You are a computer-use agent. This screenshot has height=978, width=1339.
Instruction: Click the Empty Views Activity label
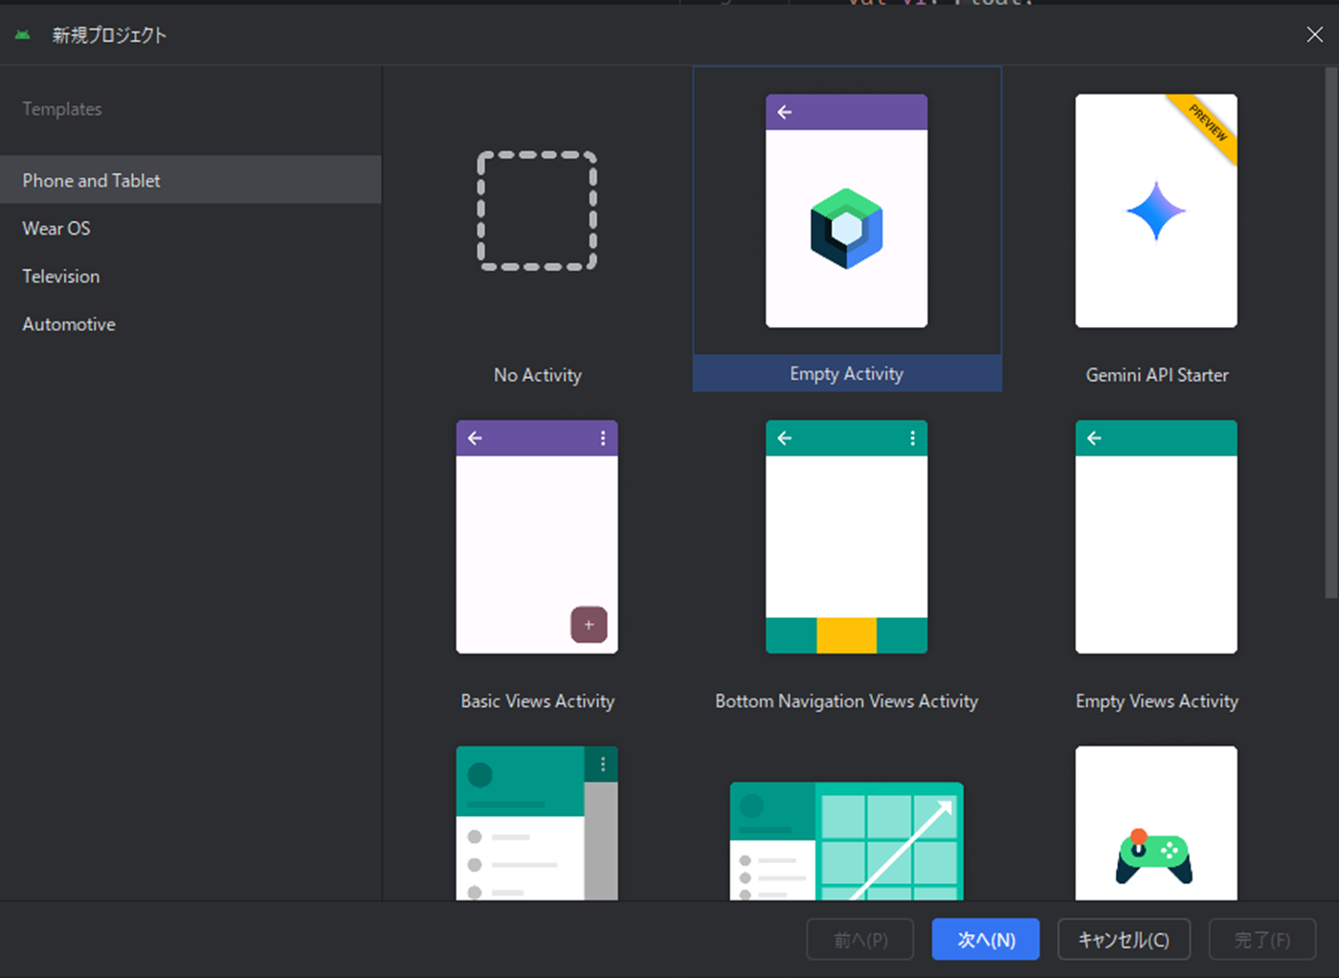(x=1156, y=700)
